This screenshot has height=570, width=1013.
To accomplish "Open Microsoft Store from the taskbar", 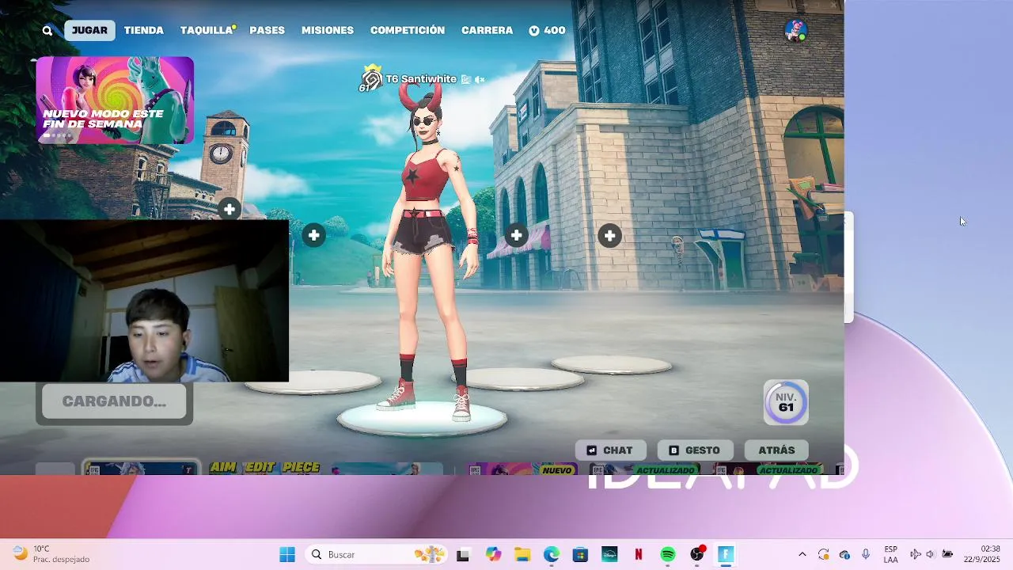I will 580,554.
